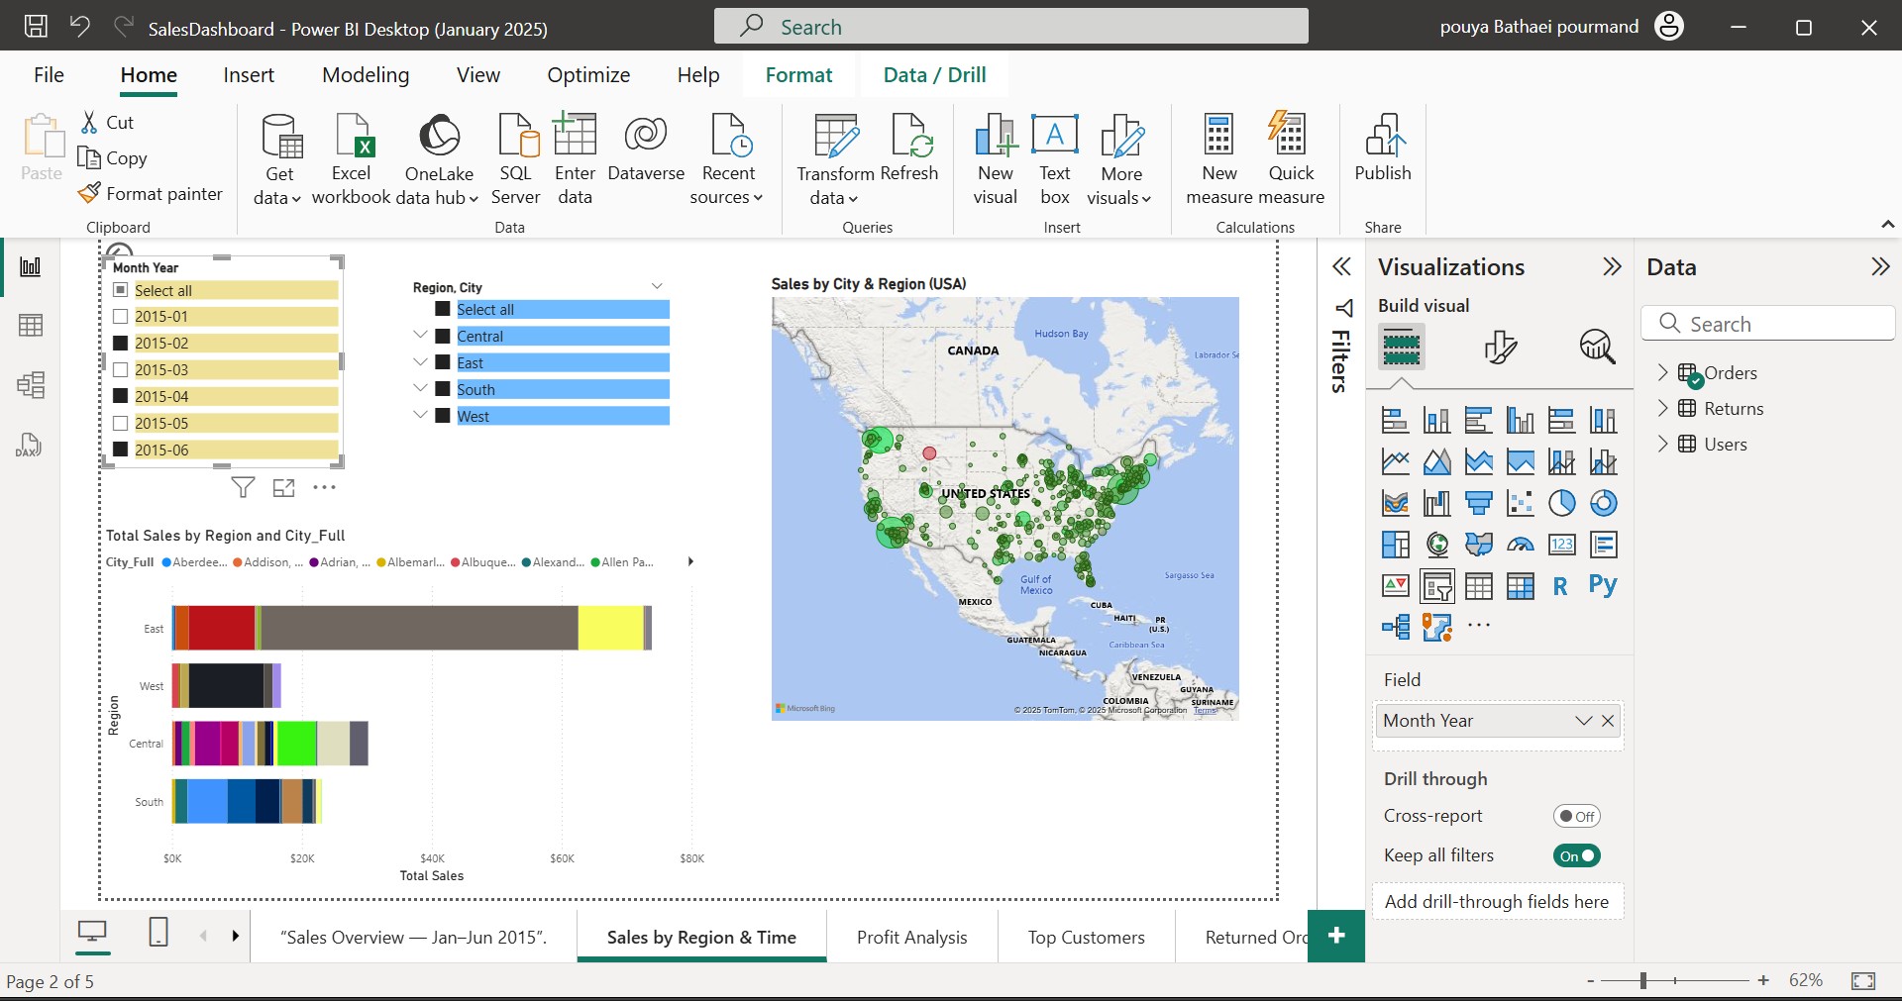Check the 2015-05 slicer checkbox
This screenshot has height=1001, width=1902.
pyautogui.click(x=121, y=423)
